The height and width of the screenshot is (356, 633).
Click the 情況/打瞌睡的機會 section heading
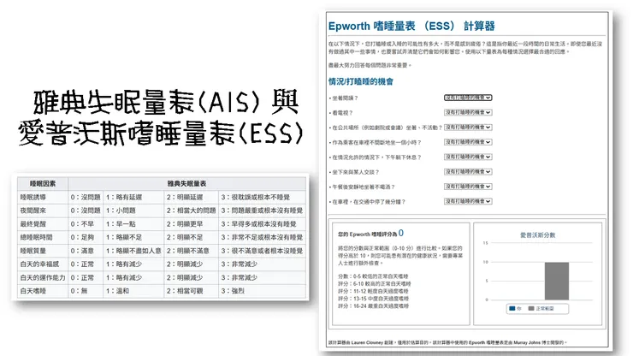point(361,81)
